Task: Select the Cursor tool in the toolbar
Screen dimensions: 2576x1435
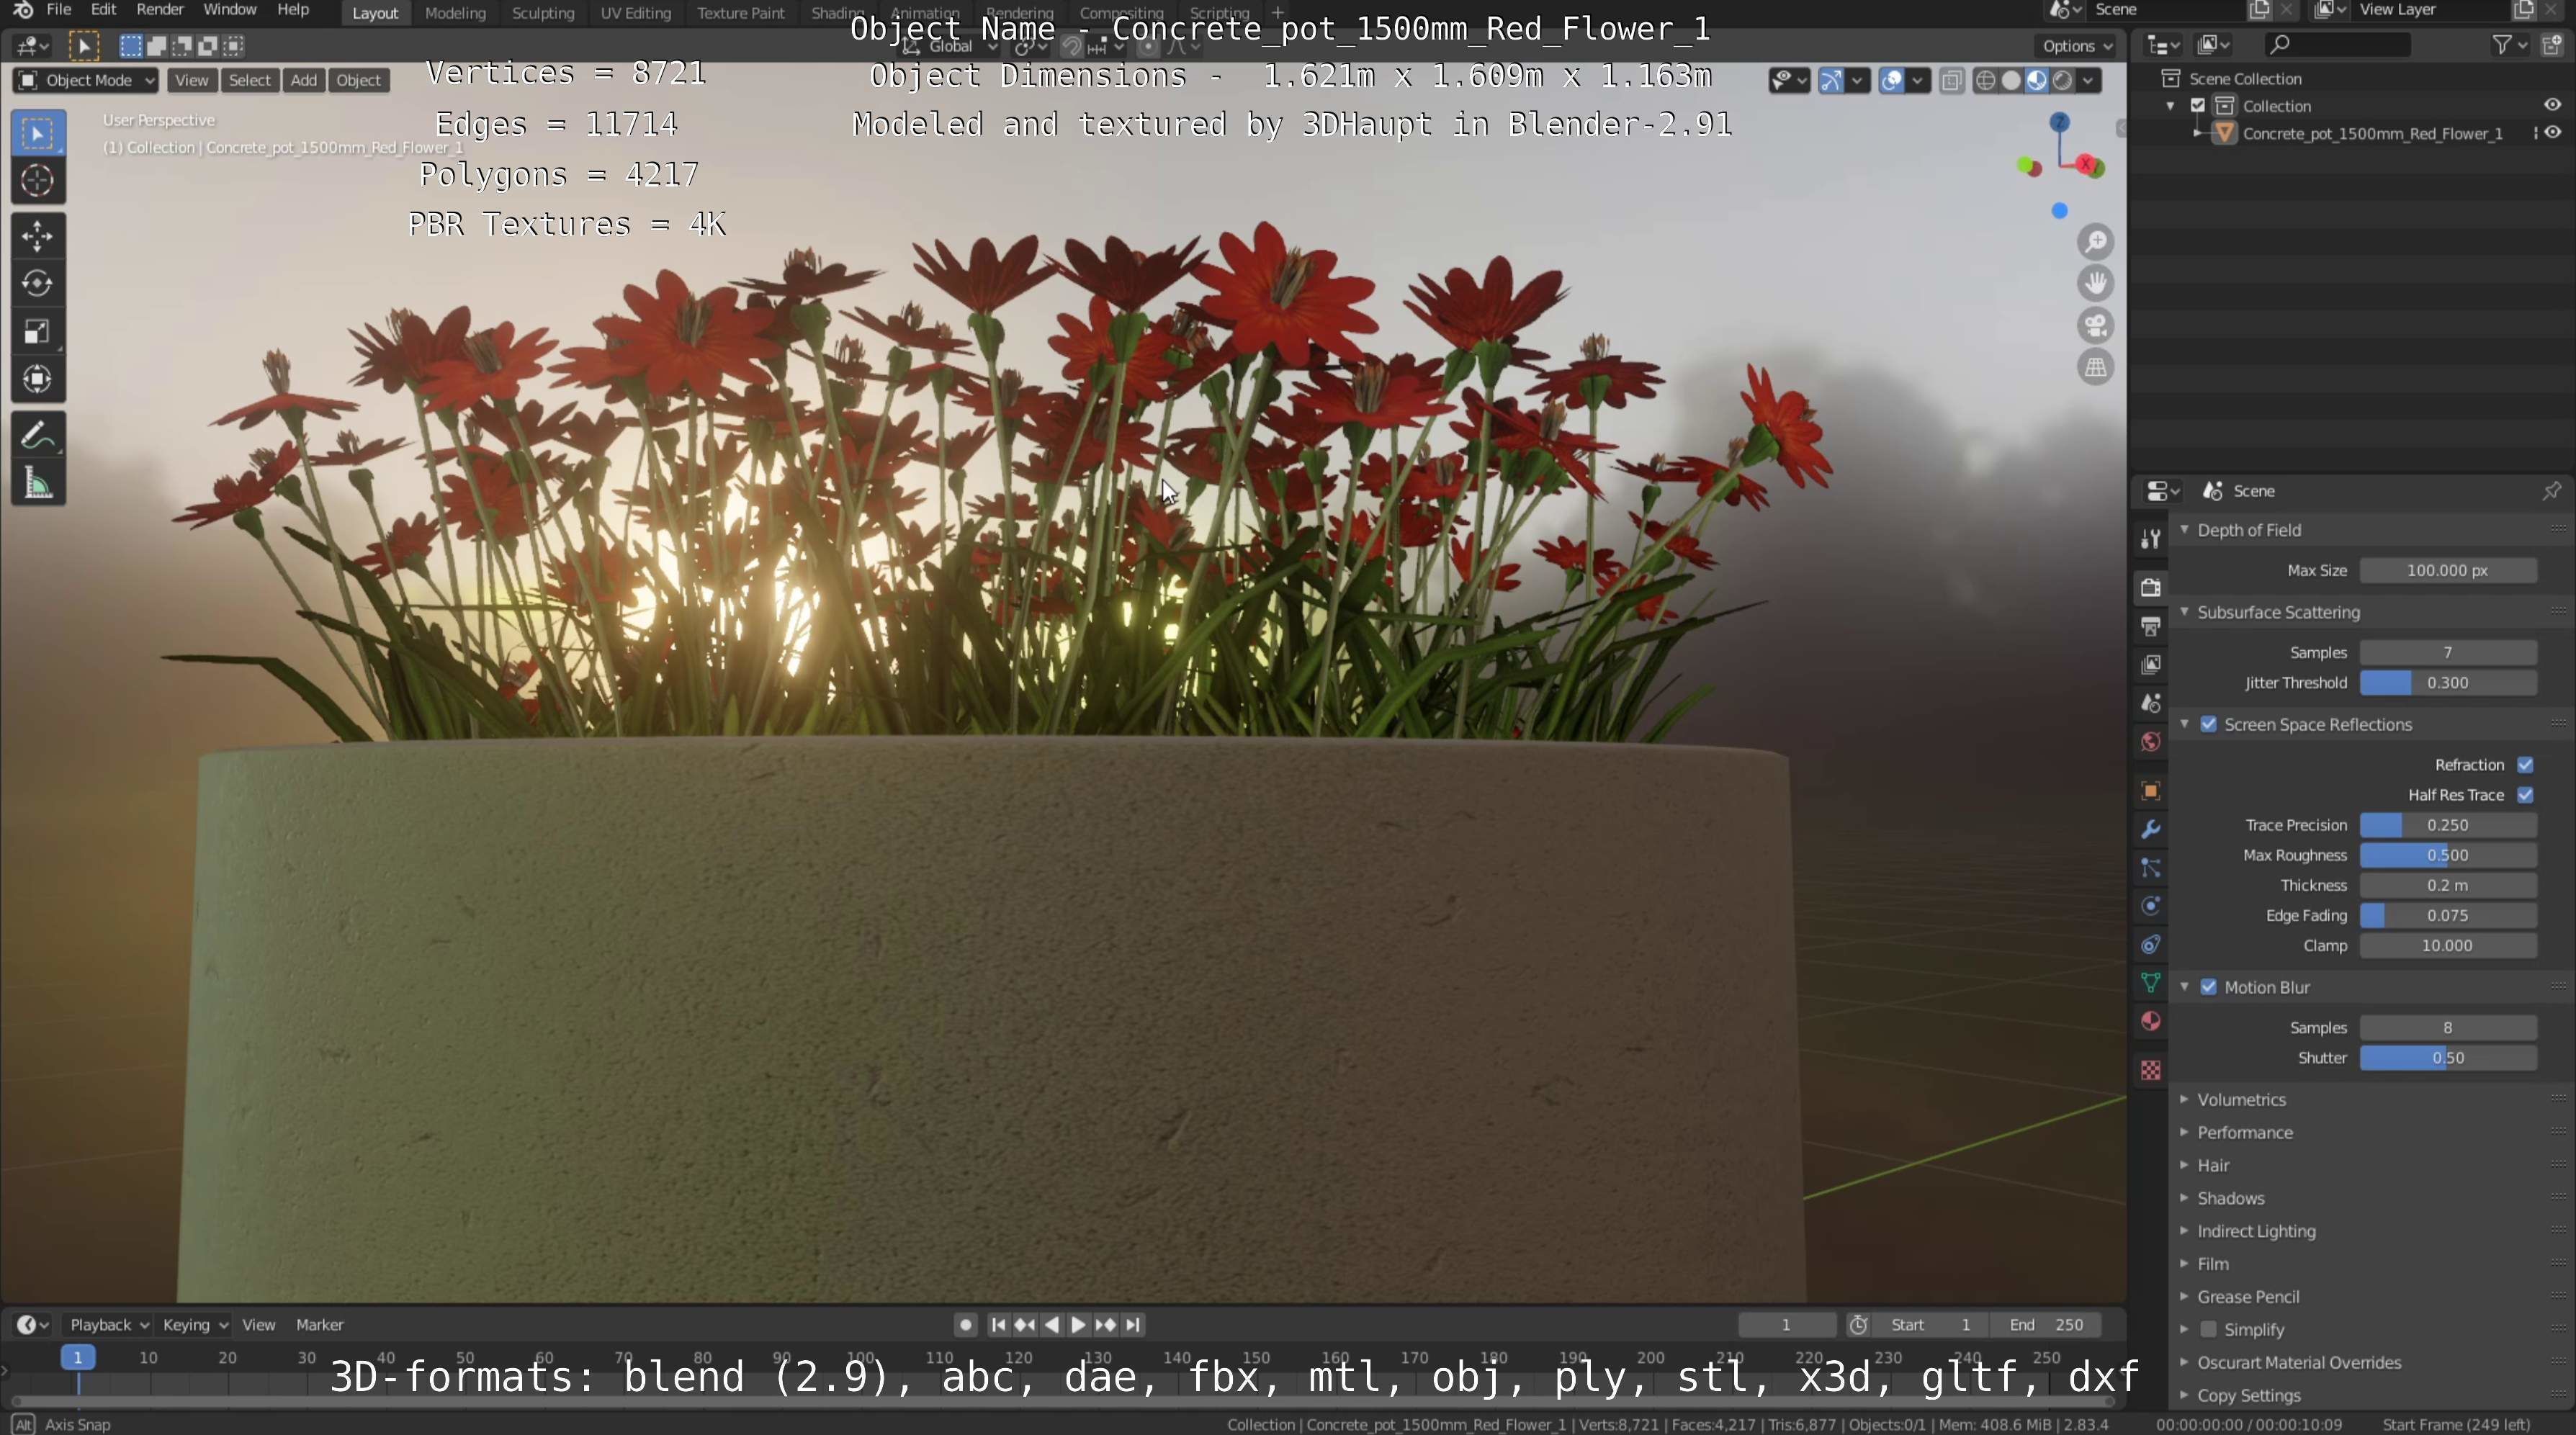Action: 38,181
